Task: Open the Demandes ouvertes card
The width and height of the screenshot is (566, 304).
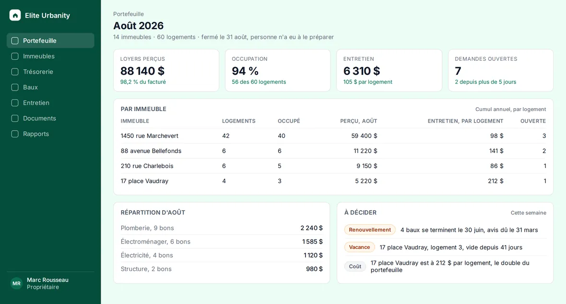Action: [501, 70]
